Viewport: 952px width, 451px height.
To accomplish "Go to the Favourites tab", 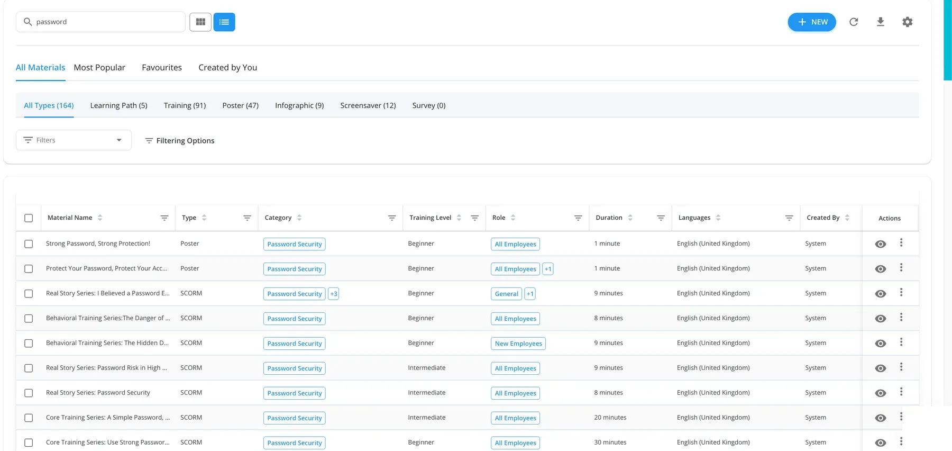I will click(x=162, y=68).
